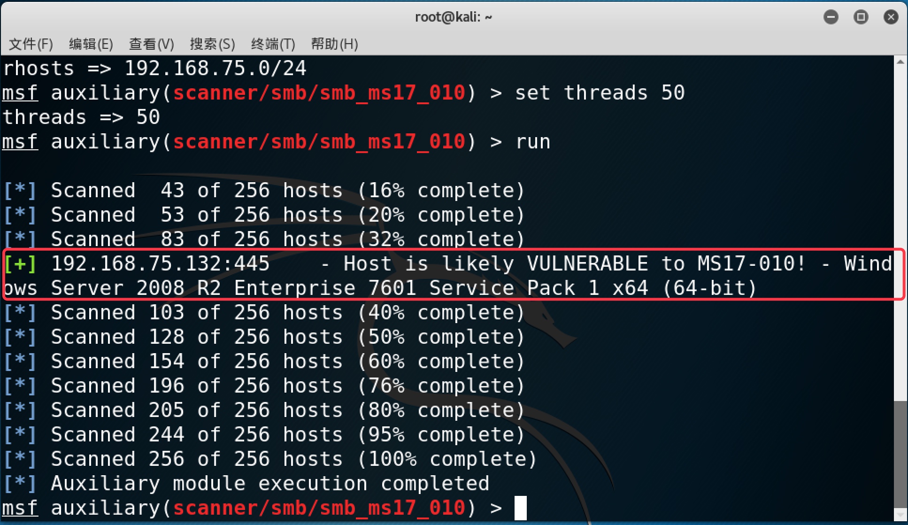Click the green [+] marker
Screen dimensions: 908x525
(20, 264)
